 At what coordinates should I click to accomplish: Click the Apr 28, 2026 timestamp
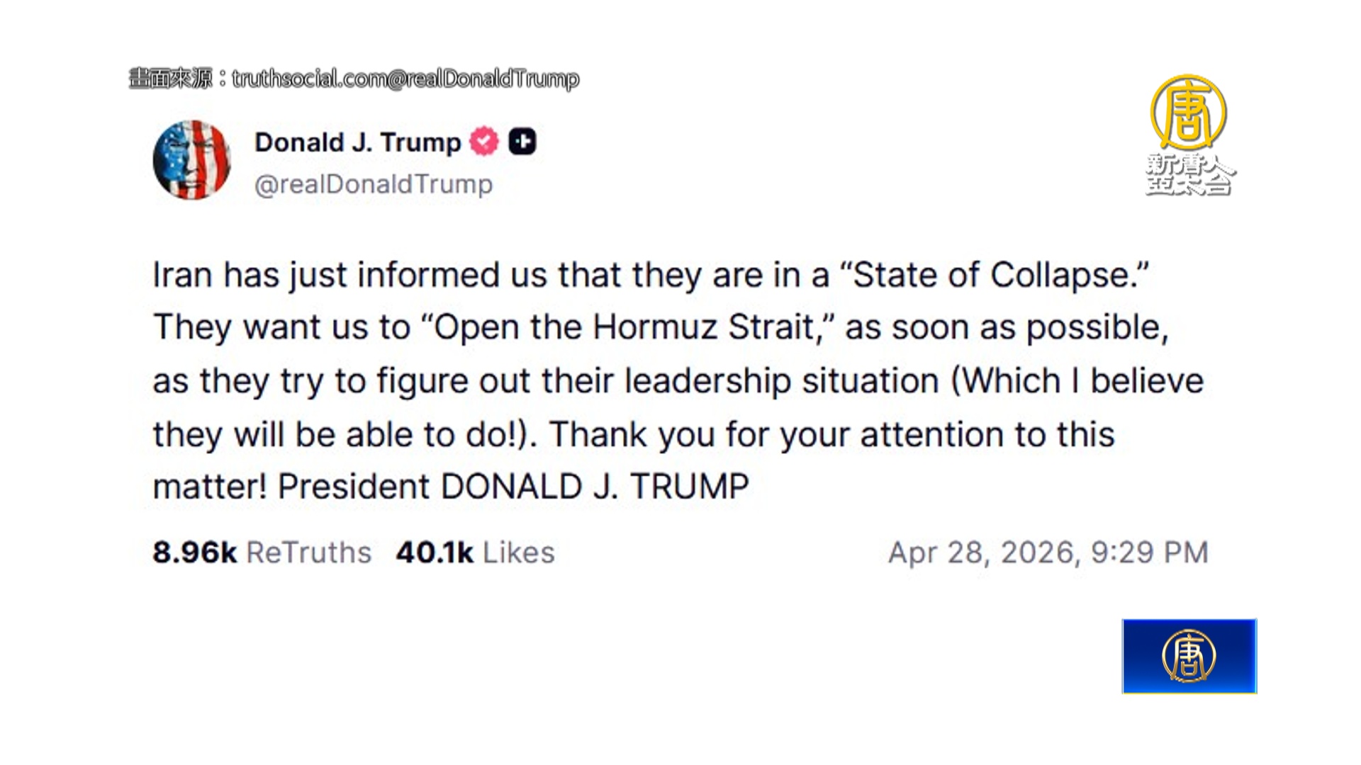1048,552
